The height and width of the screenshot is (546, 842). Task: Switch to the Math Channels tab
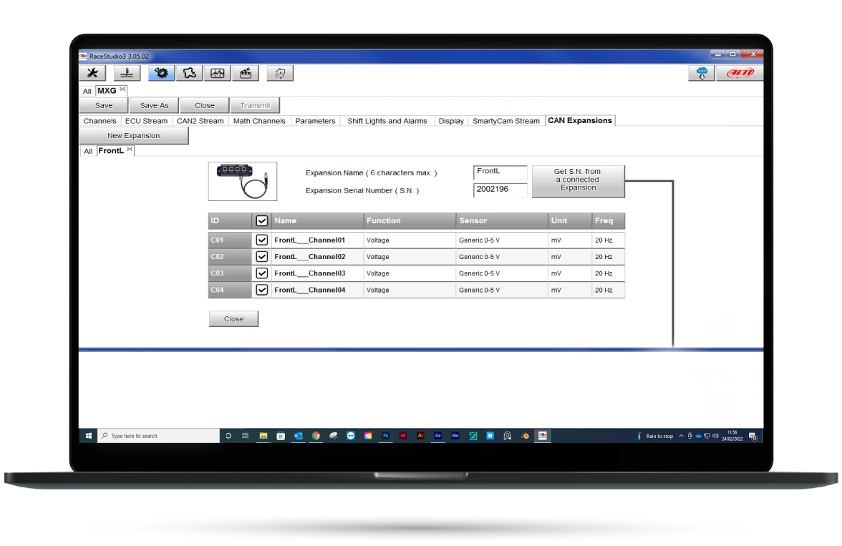click(259, 121)
